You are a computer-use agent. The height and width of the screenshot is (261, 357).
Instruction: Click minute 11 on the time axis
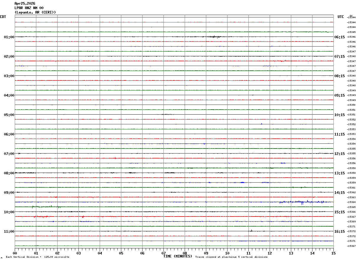(x=248, y=253)
